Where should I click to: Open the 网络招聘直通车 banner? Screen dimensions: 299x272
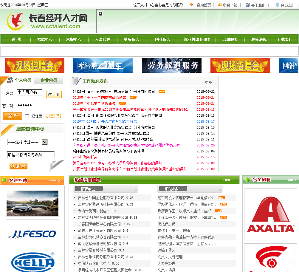pyautogui.click(x=103, y=65)
